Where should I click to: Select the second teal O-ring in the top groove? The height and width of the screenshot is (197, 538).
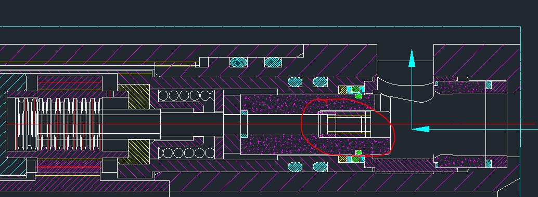(273, 62)
